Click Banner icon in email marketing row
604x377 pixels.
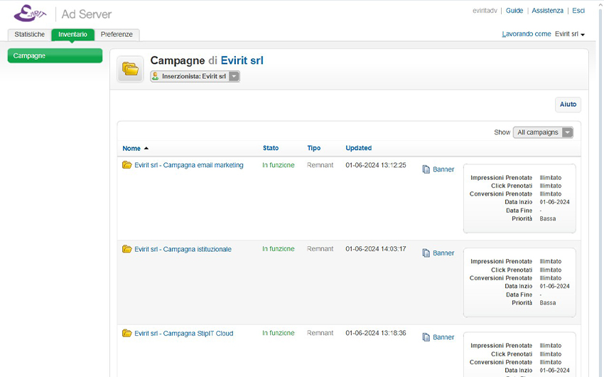point(426,169)
